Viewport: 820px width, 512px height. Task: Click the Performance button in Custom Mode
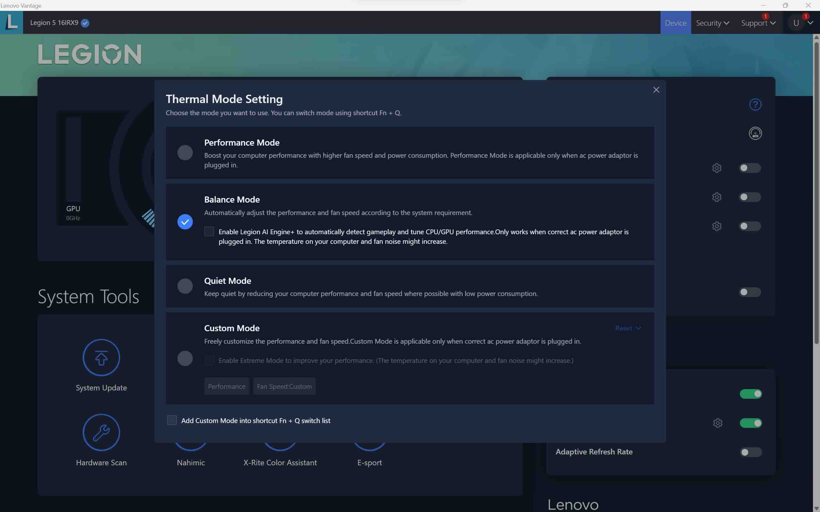227,386
